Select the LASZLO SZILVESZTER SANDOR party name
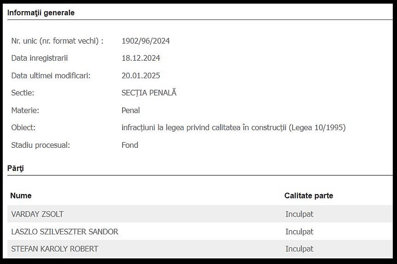The image size is (397, 264). pos(65,232)
